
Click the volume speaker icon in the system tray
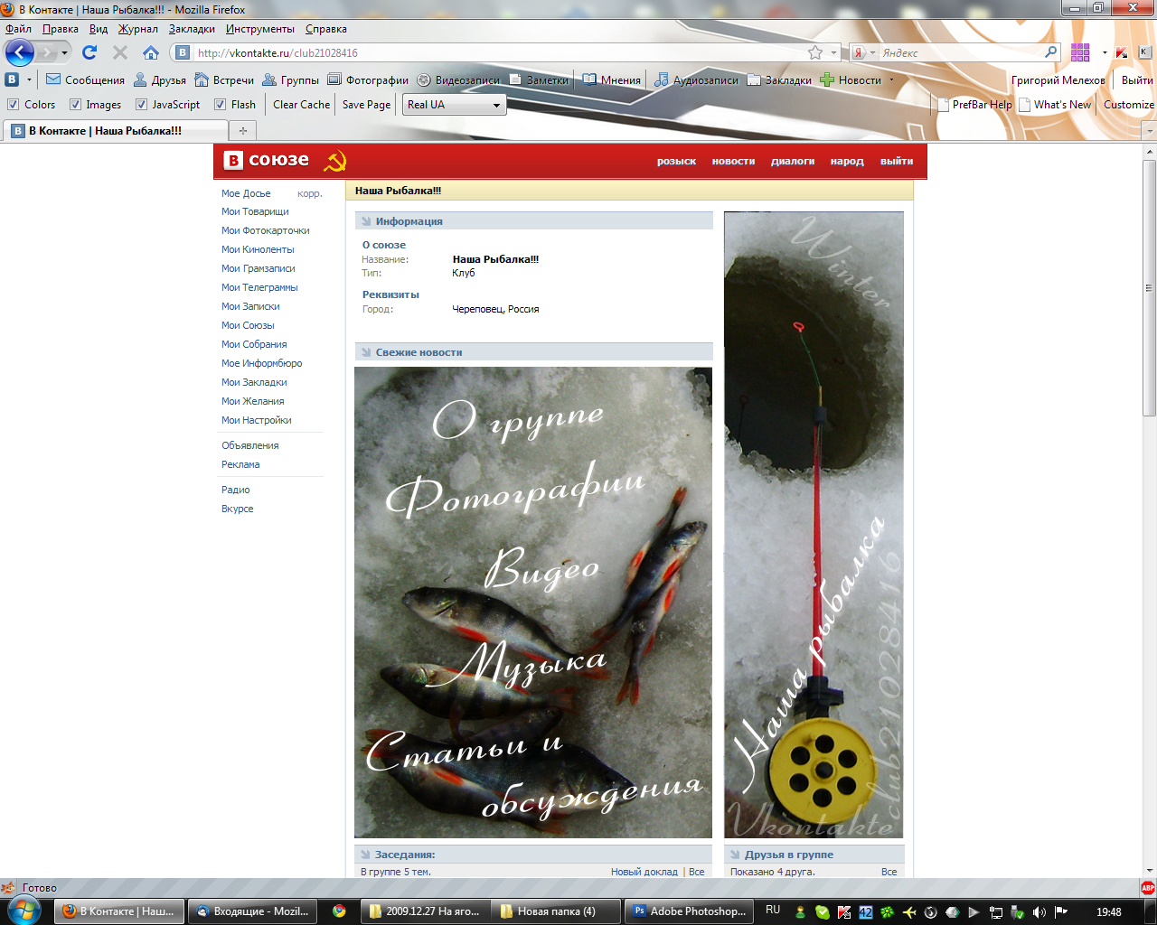click(1039, 911)
